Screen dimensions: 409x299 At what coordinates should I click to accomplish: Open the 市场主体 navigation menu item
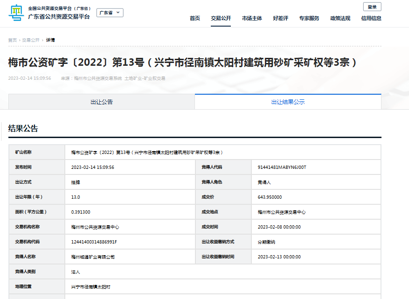click(x=252, y=18)
